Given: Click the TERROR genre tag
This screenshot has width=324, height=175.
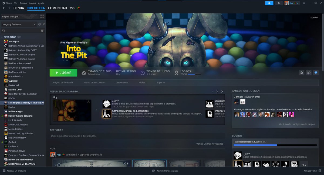Looking at the screenshot, I should coord(314,17).
